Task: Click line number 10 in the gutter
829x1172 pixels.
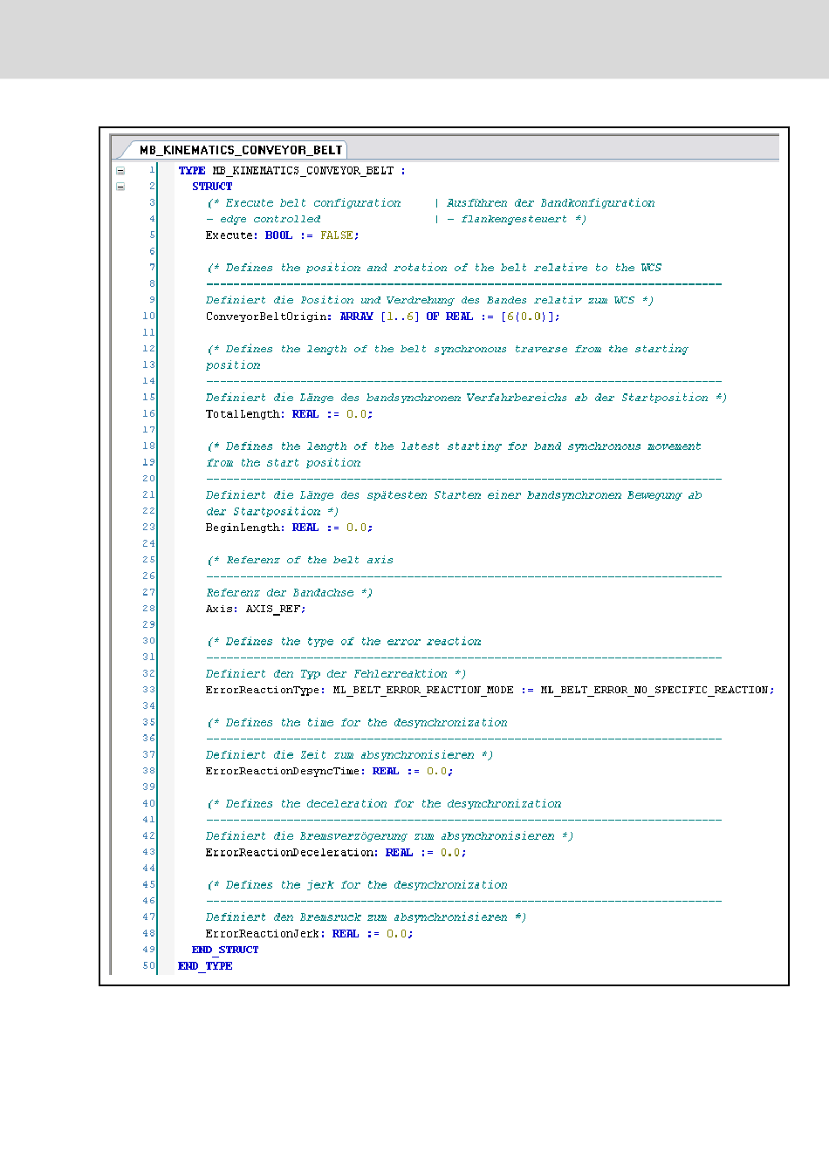Action: point(149,317)
